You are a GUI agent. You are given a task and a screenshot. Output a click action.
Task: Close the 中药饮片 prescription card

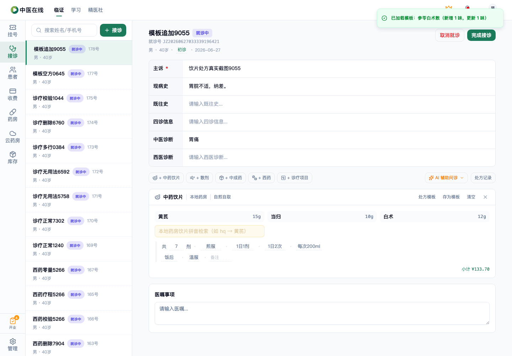[x=485, y=197]
